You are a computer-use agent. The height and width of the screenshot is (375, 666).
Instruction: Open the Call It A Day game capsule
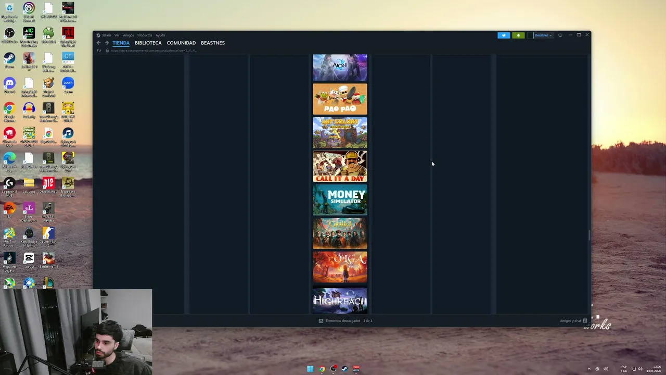pos(340,167)
